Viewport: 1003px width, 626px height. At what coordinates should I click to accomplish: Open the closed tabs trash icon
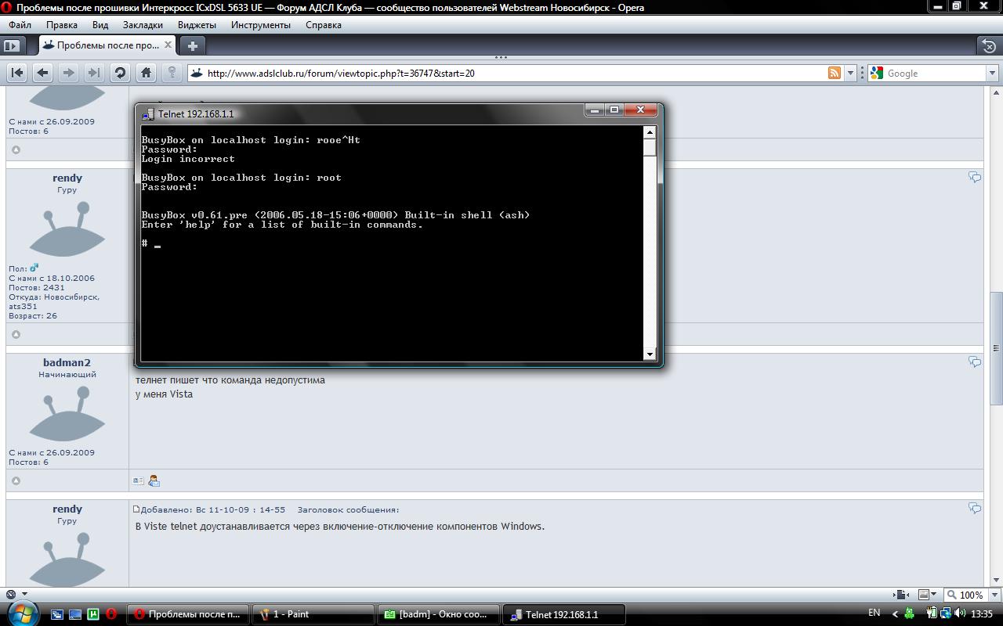coord(989,45)
